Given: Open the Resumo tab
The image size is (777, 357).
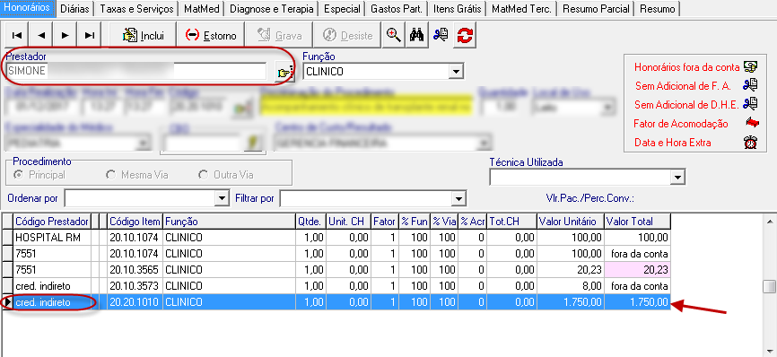Looking at the screenshot, I should pos(657,9).
